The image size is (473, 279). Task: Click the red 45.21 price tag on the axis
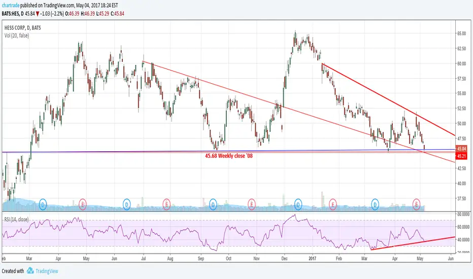[x=461, y=156]
